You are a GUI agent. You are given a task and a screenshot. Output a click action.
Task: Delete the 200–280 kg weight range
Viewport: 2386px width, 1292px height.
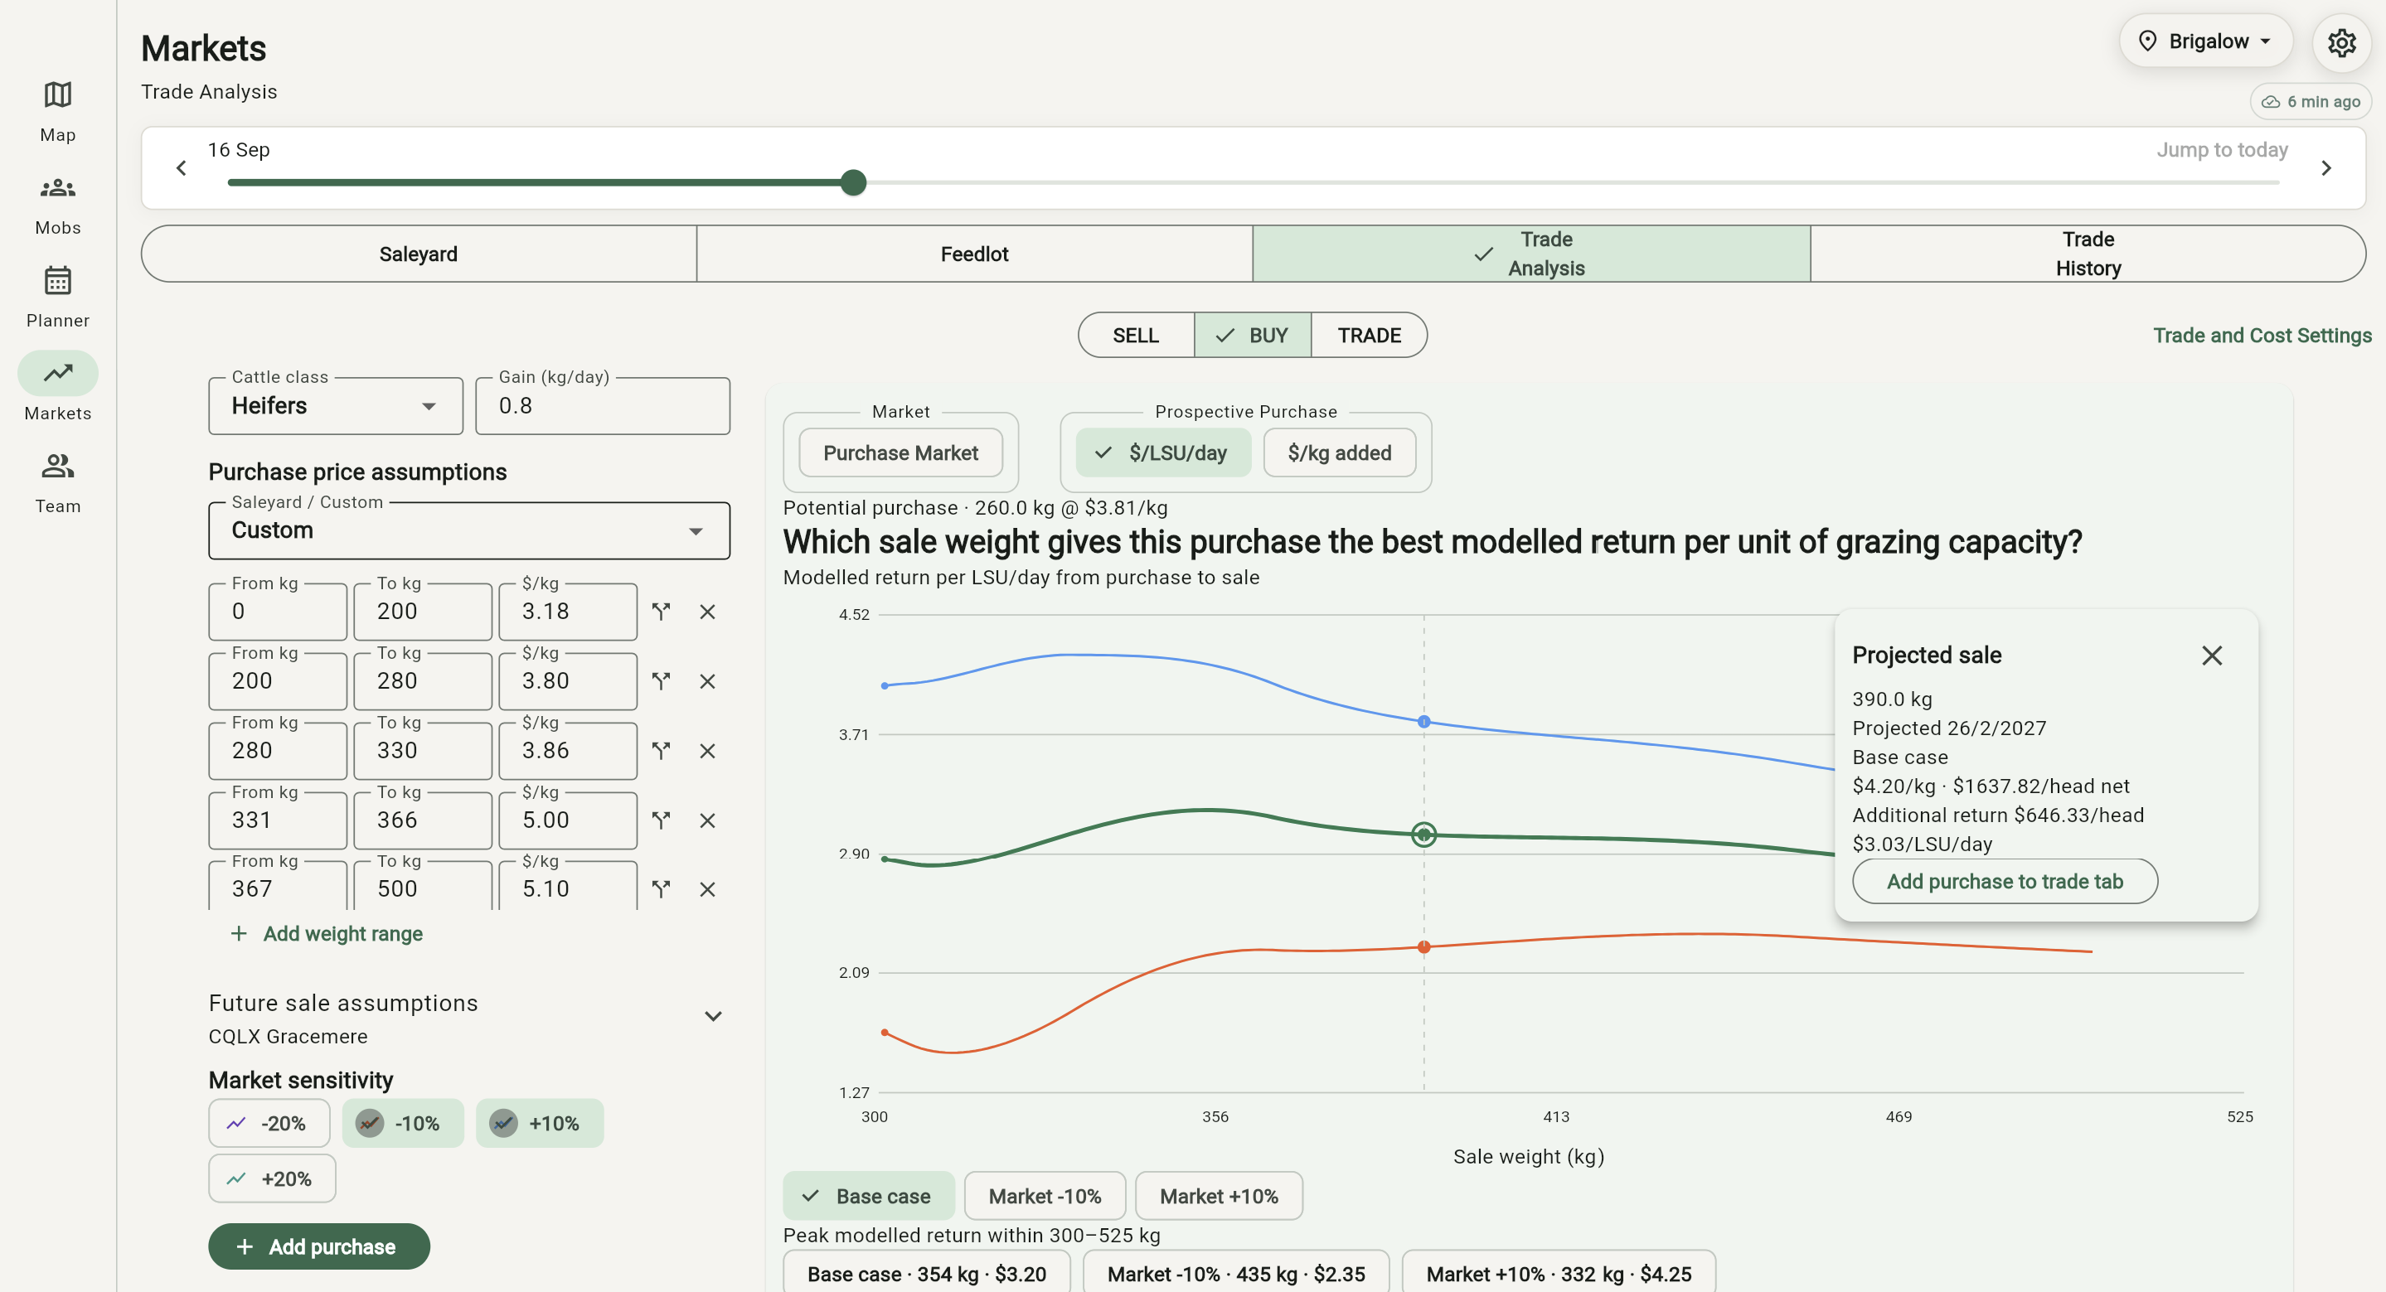coord(708,680)
